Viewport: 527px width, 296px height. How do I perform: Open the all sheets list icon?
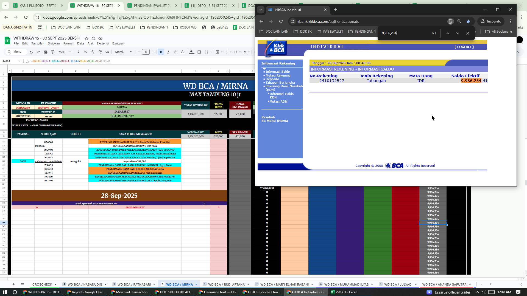[23, 284]
